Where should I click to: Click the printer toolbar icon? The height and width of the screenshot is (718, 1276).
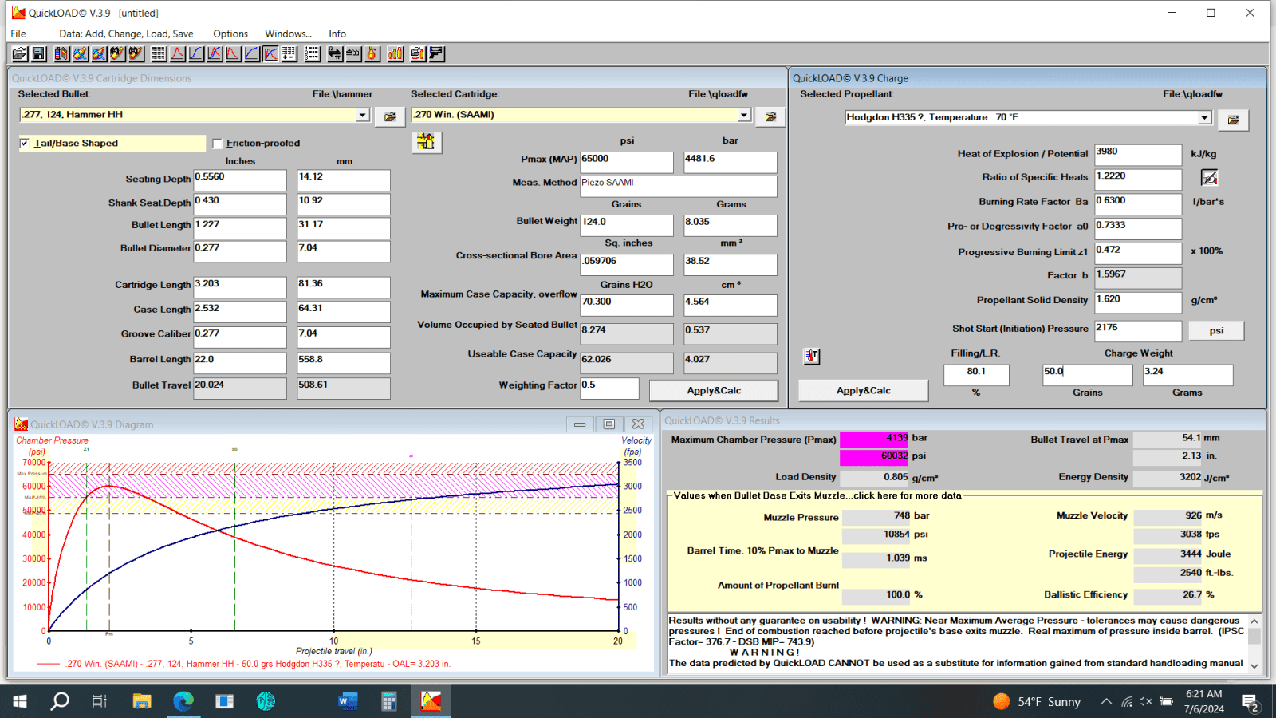(418, 53)
